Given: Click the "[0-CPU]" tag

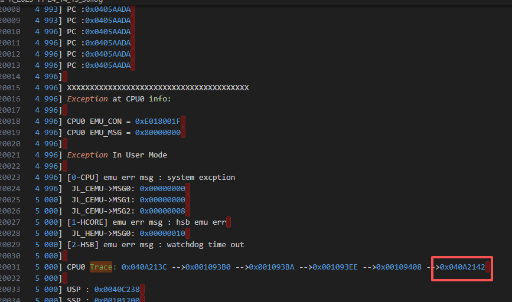Looking at the screenshot, I should pyautogui.click(x=83, y=178).
